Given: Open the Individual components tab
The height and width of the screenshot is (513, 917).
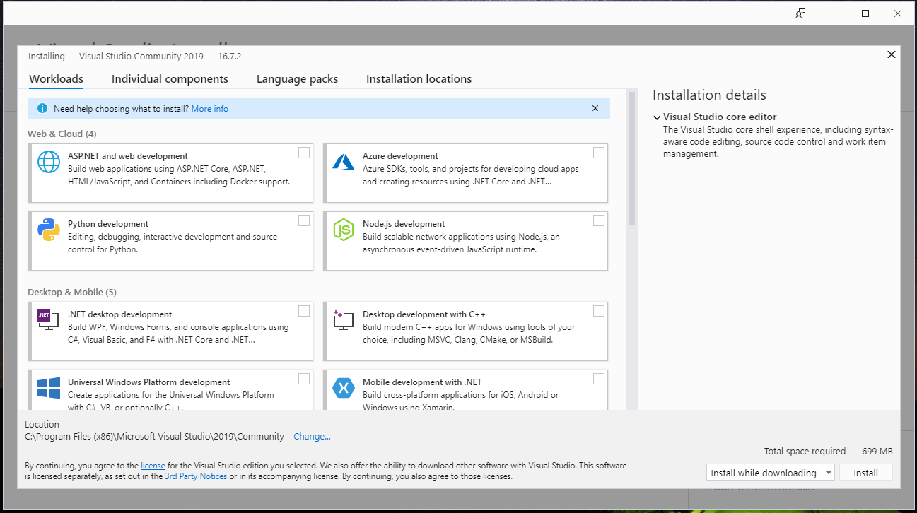Looking at the screenshot, I should click(x=170, y=79).
